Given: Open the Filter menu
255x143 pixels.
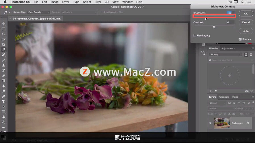Looking at the screenshot, I should click(98, 2).
